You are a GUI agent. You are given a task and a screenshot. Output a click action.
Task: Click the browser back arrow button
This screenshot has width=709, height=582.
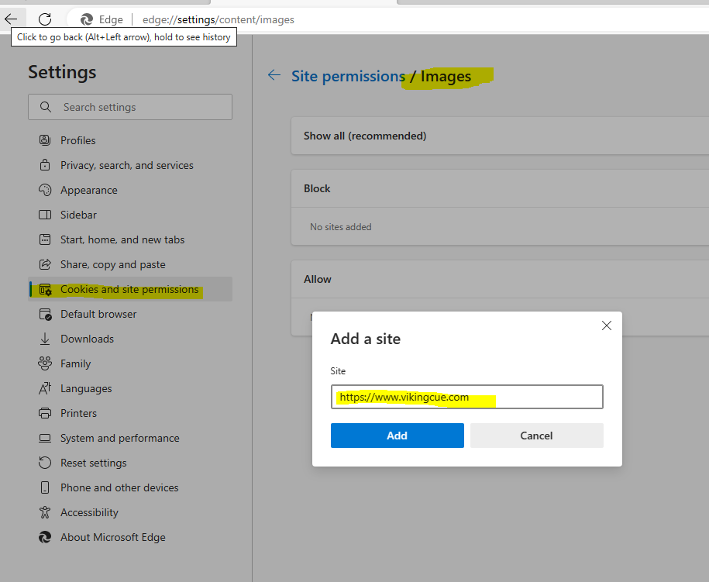tap(11, 19)
